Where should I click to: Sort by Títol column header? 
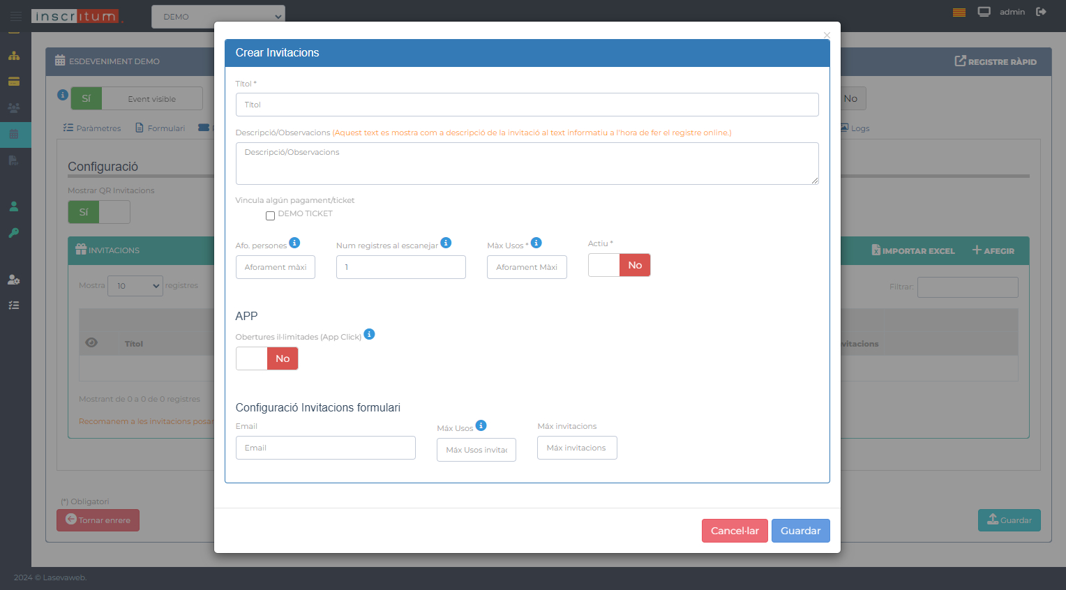tap(134, 344)
